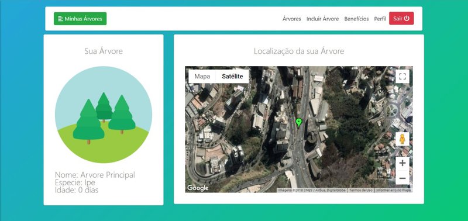Switch map view to Mapa

202,77
